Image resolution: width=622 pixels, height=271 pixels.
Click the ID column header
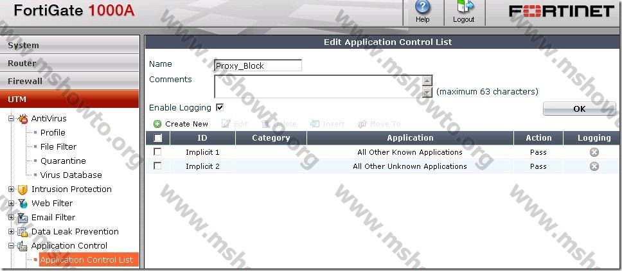[202, 138]
